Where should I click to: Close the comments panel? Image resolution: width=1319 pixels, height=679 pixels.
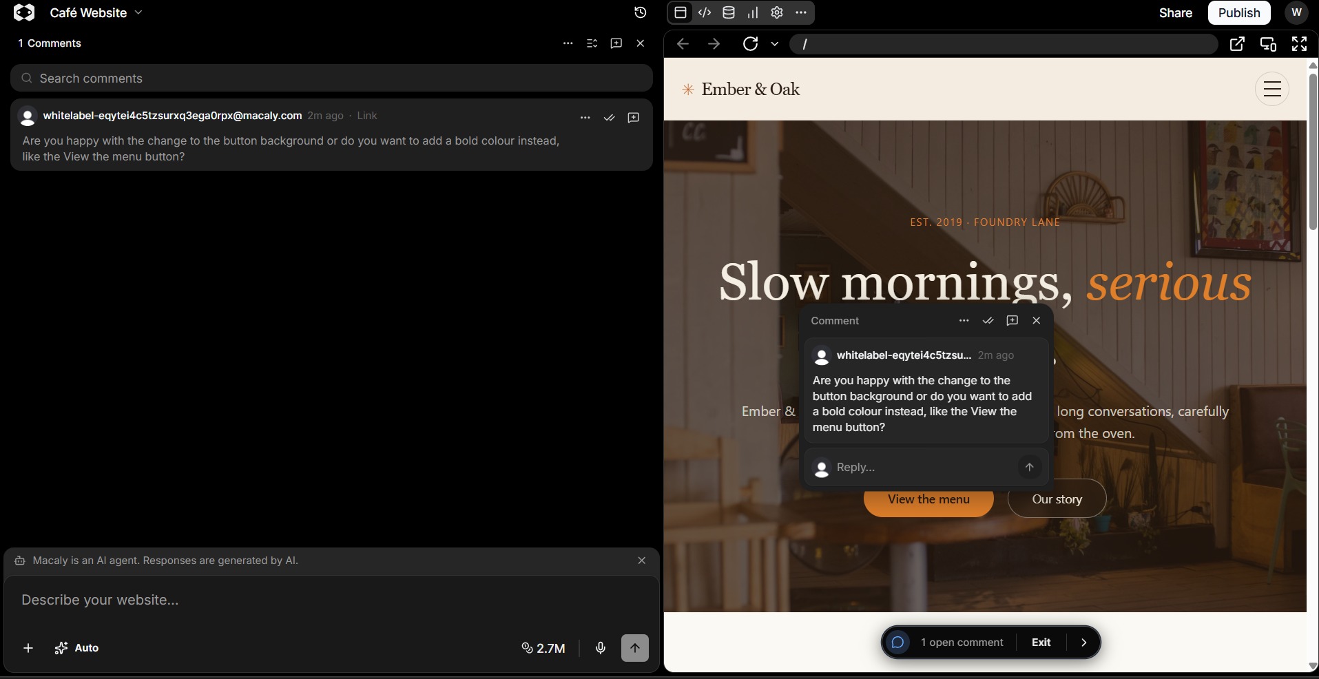[641, 43]
